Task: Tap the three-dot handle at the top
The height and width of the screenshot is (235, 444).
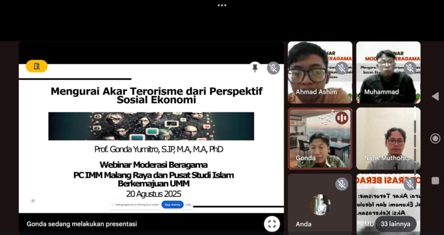Action: pos(222,5)
